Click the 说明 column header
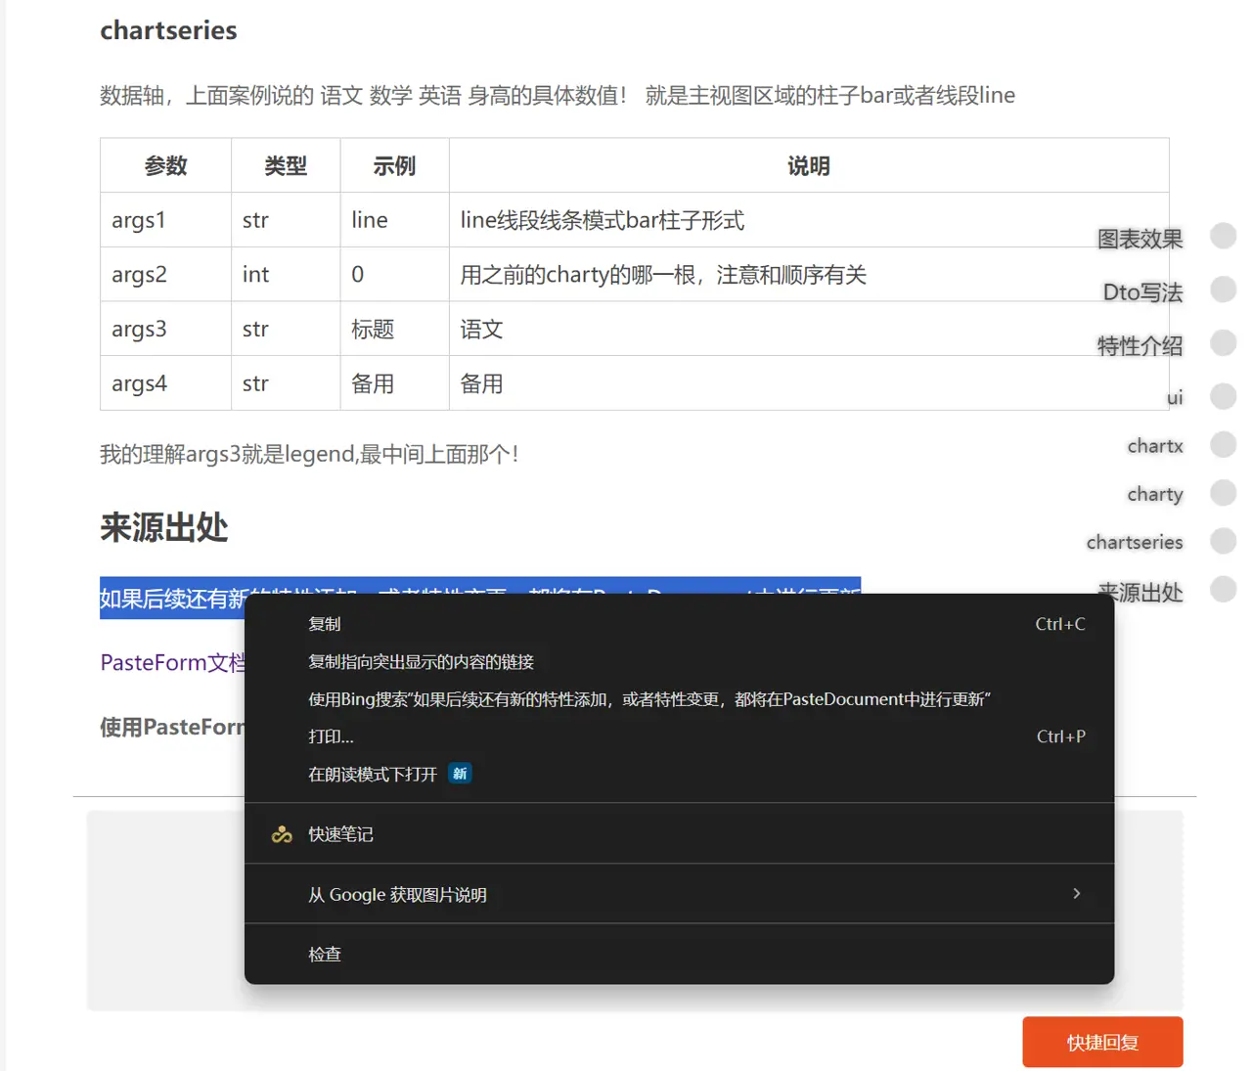Viewport: 1252px width, 1071px height. click(x=809, y=165)
